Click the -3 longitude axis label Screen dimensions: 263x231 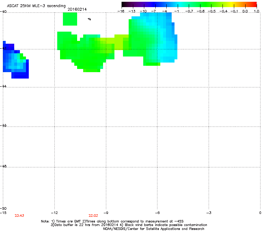(x=209, y=213)
